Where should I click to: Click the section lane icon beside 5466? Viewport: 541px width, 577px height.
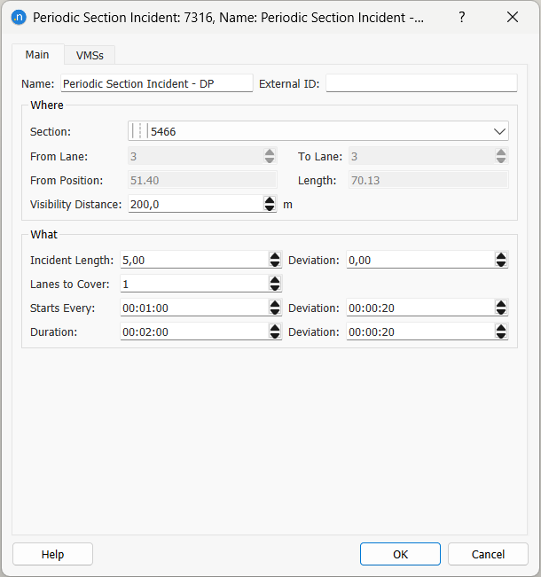coord(138,131)
